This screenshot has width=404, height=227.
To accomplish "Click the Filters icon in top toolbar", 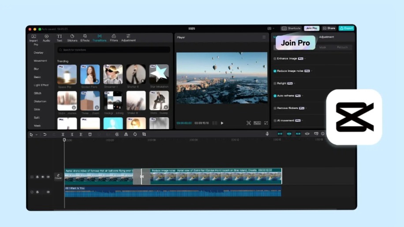I will point(114,38).
